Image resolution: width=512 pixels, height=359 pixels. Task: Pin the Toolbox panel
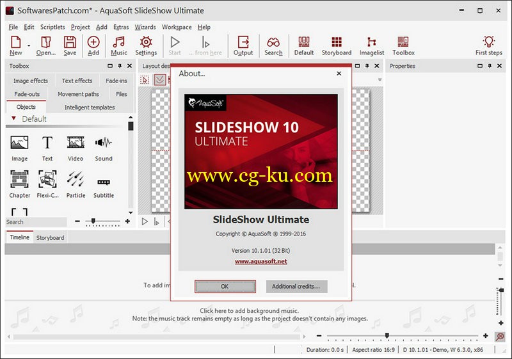120,66
